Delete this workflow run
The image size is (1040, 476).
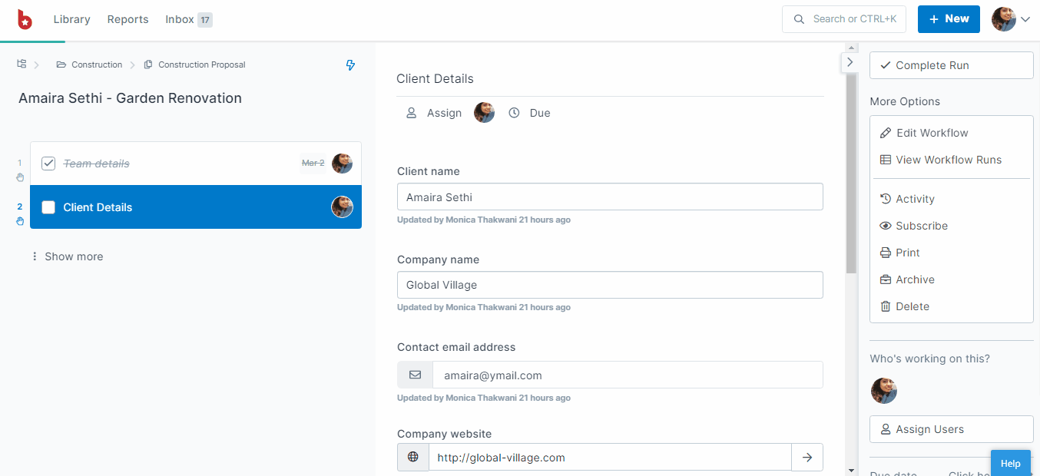pyautogui.click(x=904, y=306)
